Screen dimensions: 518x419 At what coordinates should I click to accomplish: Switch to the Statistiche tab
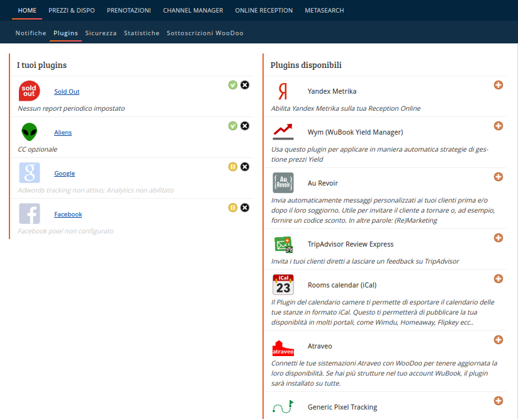(142, 33)
